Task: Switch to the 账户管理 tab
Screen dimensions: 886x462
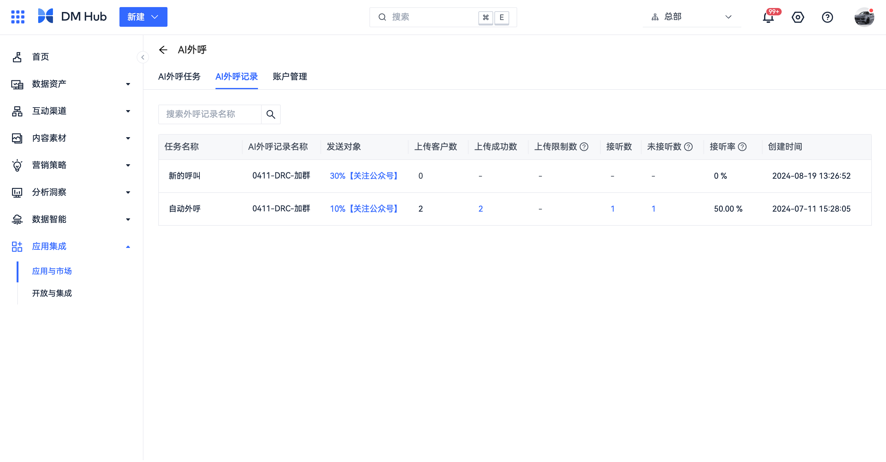Action: click(290, 76)
